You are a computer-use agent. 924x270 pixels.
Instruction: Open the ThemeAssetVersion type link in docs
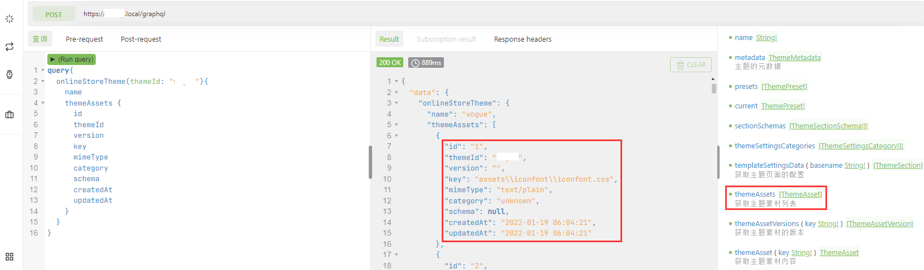[879, 224]
